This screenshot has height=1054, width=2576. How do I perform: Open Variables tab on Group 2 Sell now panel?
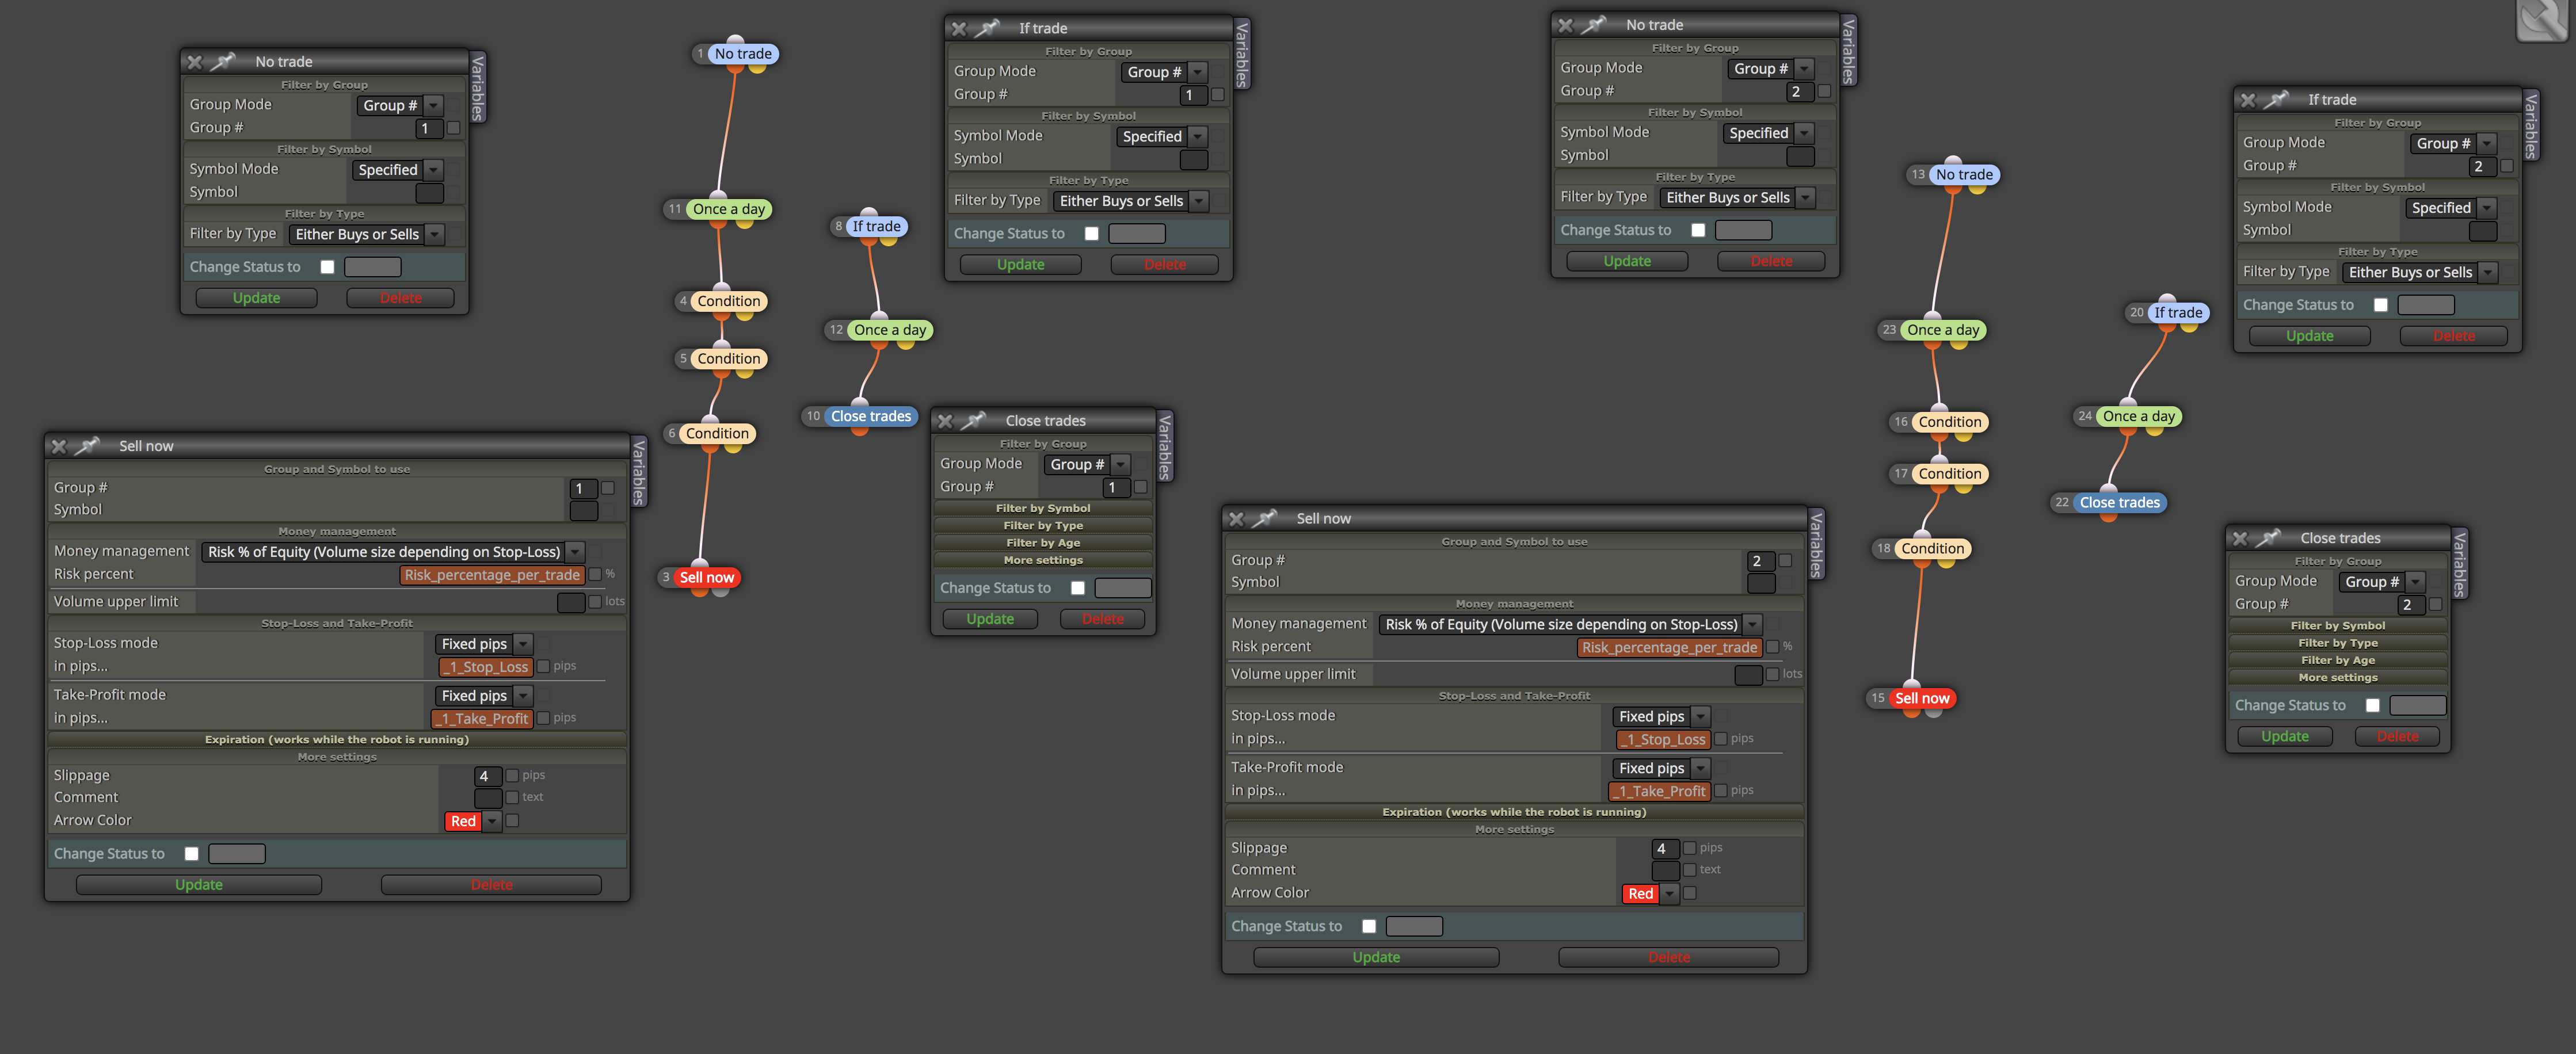pyautogui.click(x=1817, y=544)
